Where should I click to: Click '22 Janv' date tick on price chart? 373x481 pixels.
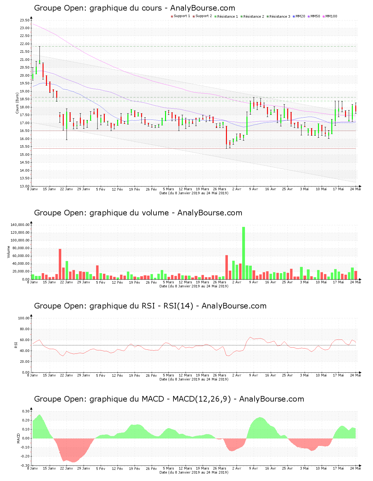66,189
